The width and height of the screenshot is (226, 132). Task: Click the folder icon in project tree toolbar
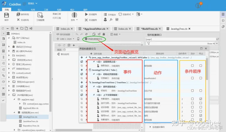tap(22, 28)
